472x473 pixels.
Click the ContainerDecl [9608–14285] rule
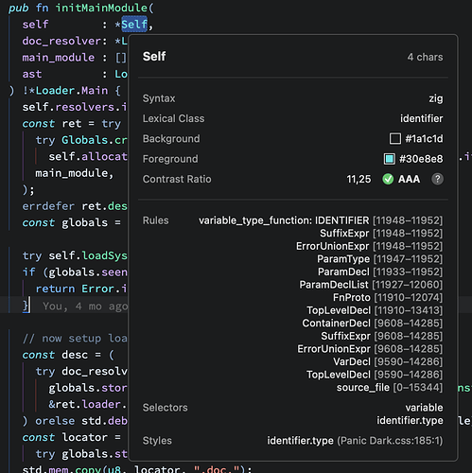coord(373,324)
